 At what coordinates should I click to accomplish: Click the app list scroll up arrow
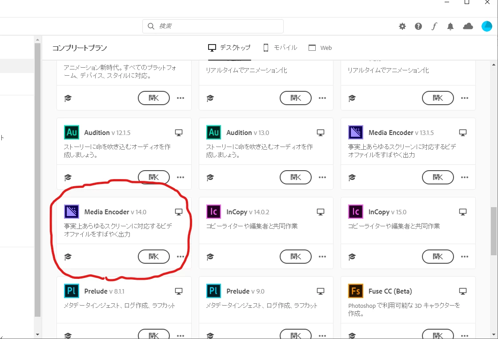point(494,65)
